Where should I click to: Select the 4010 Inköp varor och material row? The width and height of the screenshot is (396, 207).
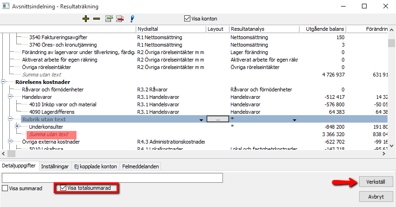click(63, 104)
